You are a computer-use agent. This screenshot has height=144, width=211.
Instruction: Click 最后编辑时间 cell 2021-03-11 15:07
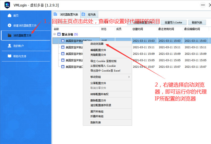click(x=196, y=67)
